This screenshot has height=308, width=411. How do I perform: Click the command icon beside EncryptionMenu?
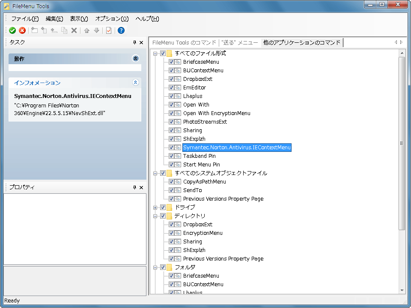click(x=178, y=233)
